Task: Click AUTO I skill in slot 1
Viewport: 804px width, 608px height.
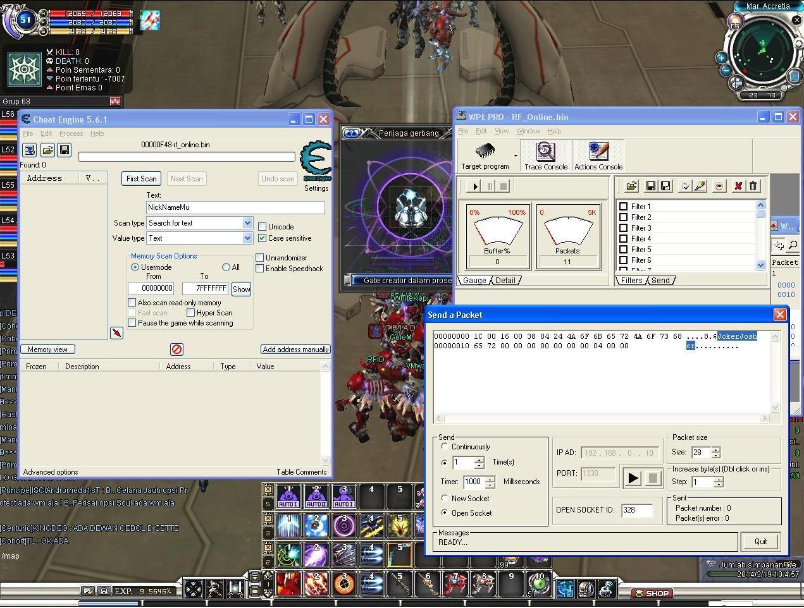Action: pyautogui.click(x=288, y=497)
